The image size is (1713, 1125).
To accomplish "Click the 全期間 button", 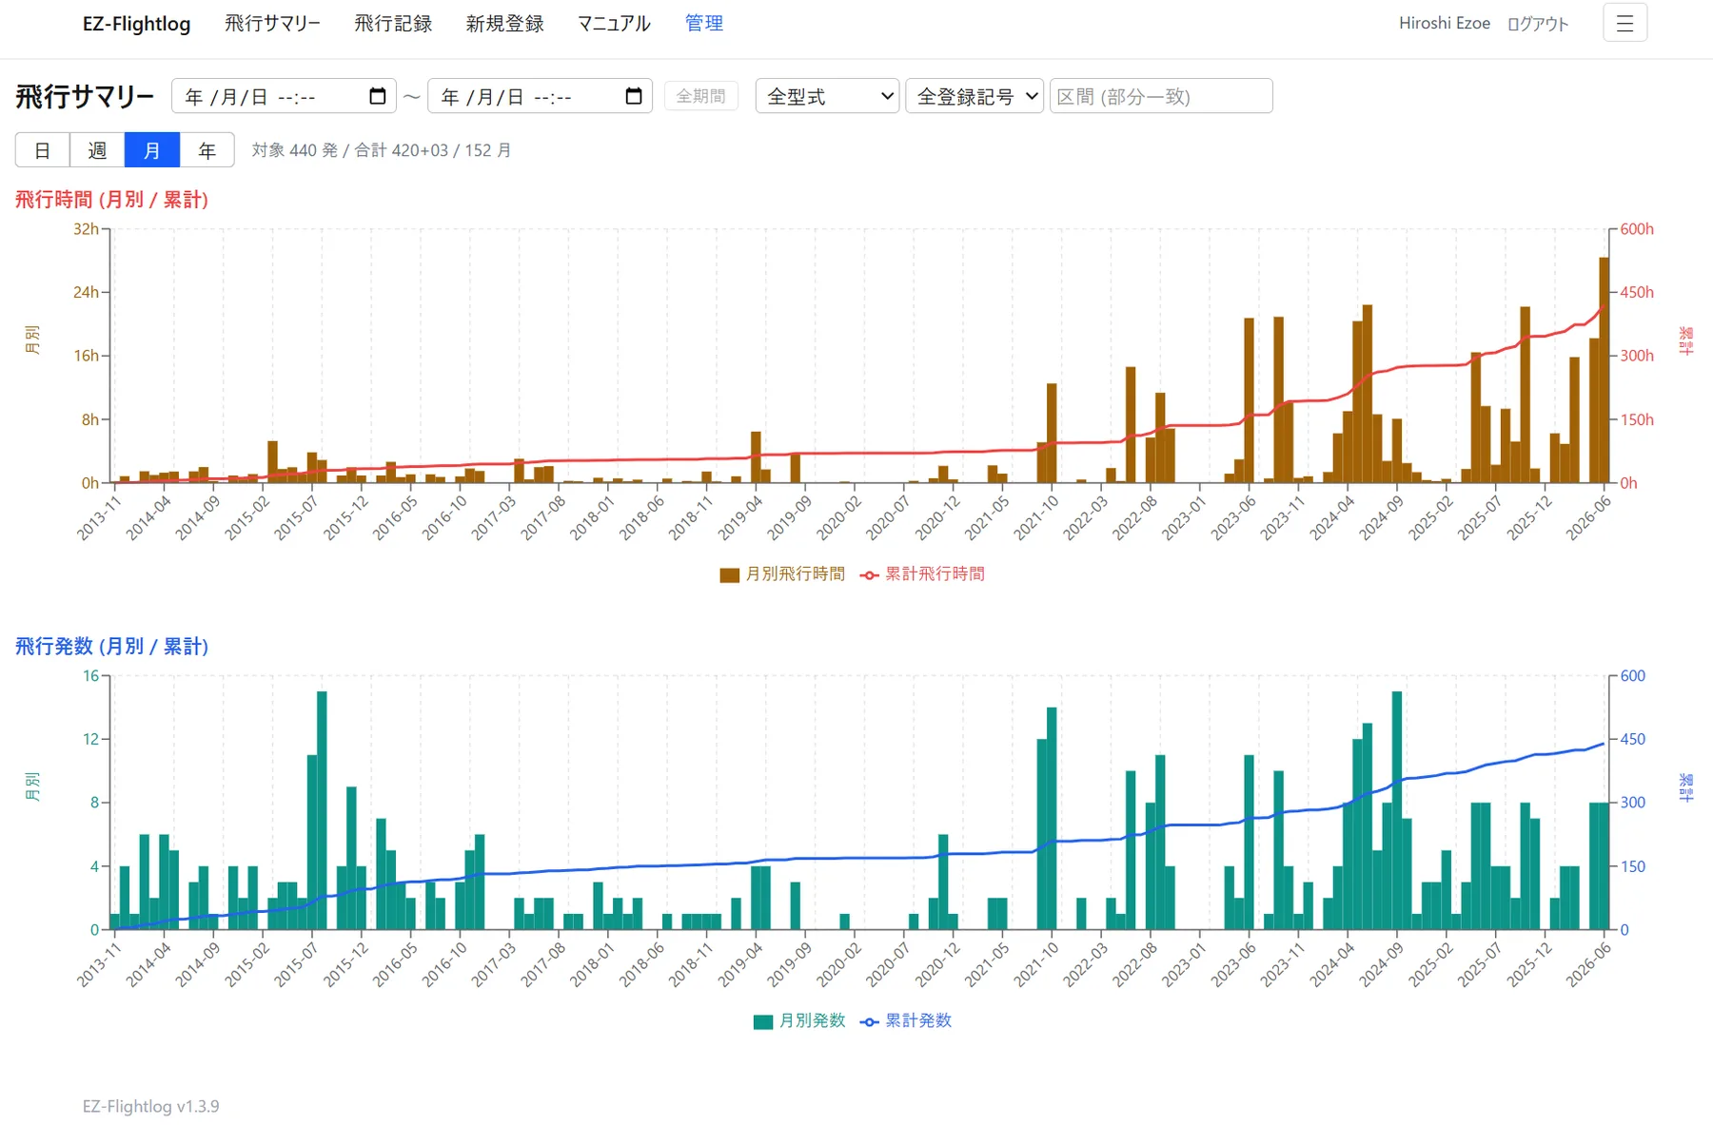I will 701,96.
